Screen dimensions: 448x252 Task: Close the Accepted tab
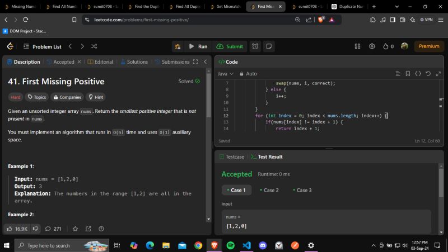tap(79, 62)
